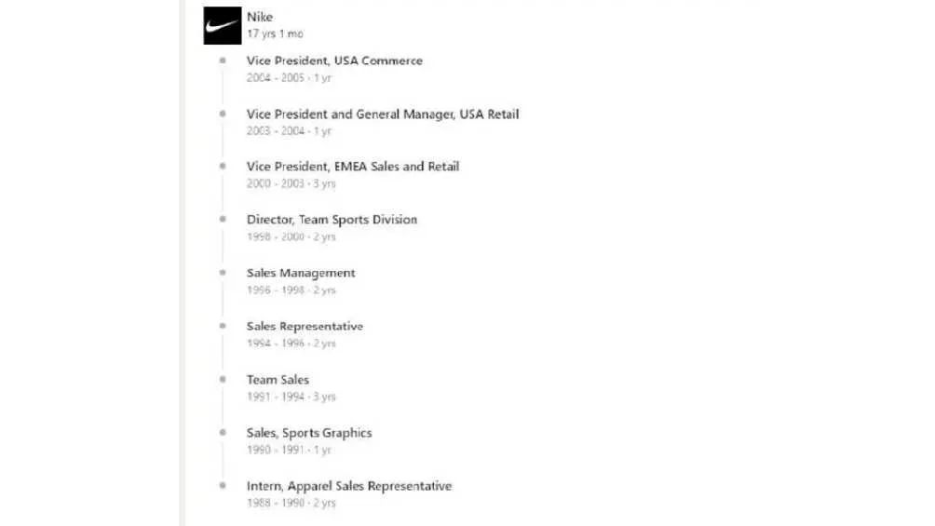Click the timeline bullet beside Sales Management
This screenshot has width=935, height=526.
click(x=223, y=273)
